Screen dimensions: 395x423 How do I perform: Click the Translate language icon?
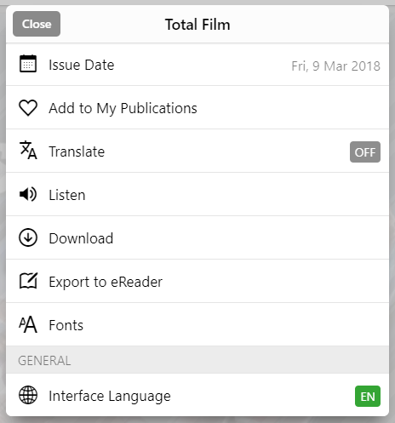tap(28, 151)
